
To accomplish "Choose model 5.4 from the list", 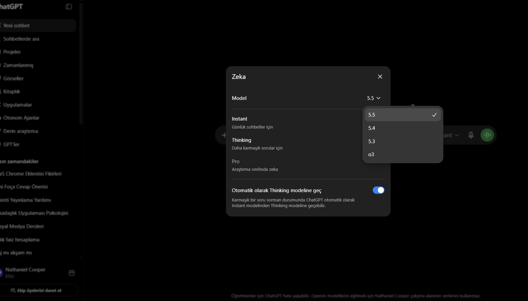I will 403,128.
